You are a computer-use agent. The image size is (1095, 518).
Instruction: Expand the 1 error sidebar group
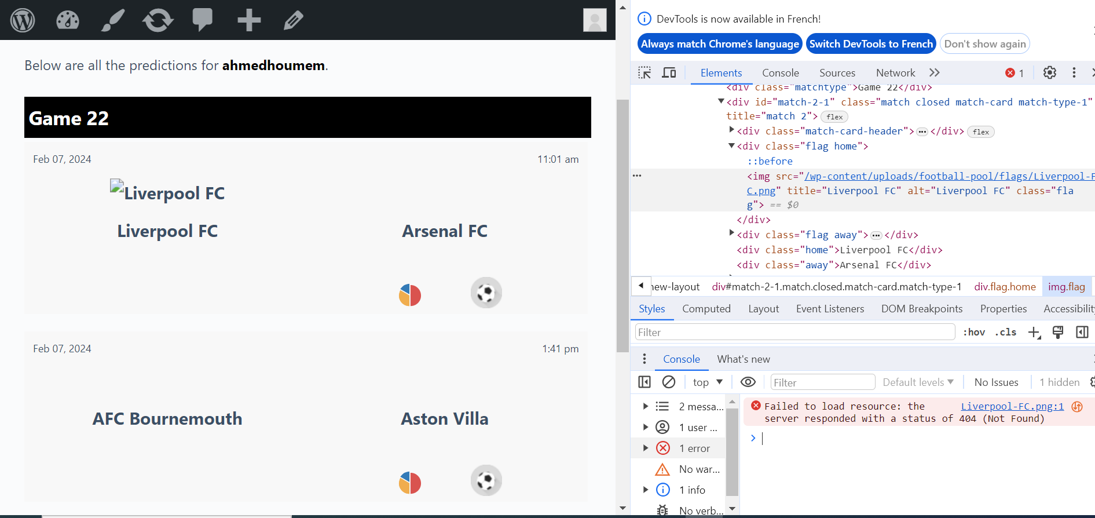pos(645,448)
